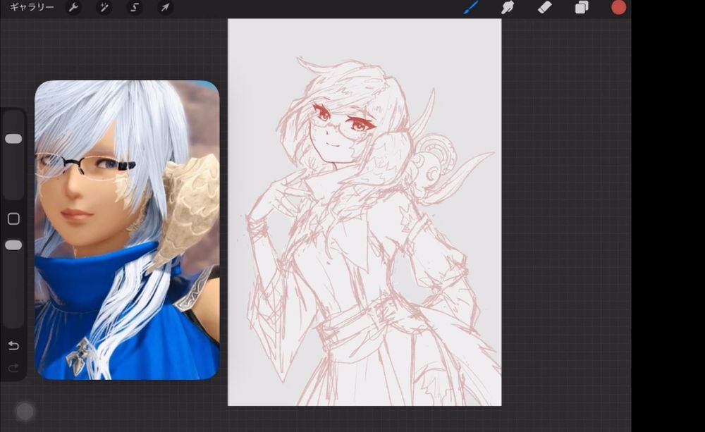Open the Layers panel
The width and height of the screenshot is (705, 432).
click(582, 7)
